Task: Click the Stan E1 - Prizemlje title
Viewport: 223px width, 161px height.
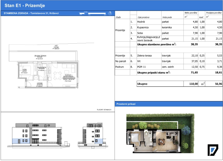Action: click(25, 5)
